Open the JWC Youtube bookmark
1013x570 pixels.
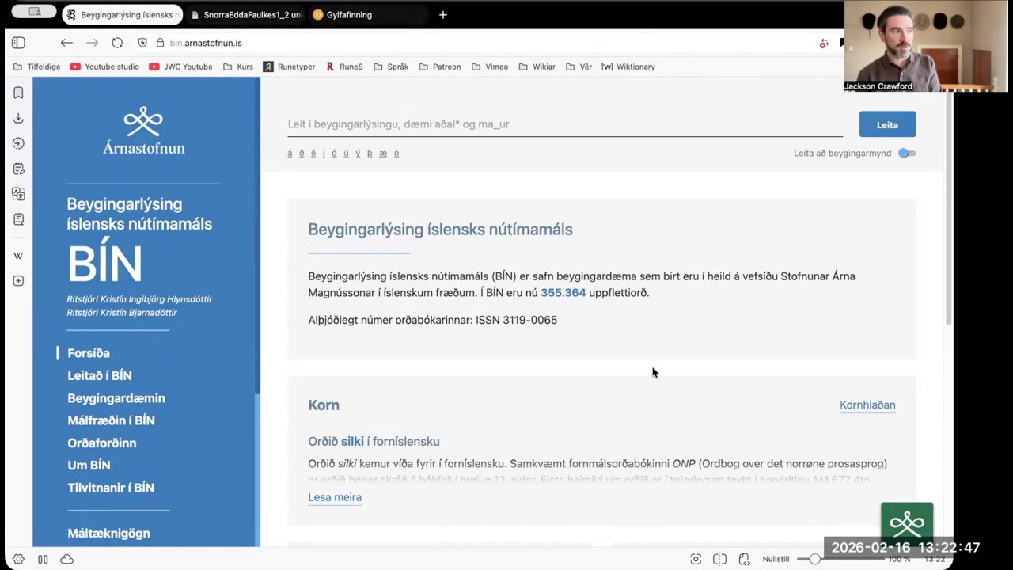(181, 66)
